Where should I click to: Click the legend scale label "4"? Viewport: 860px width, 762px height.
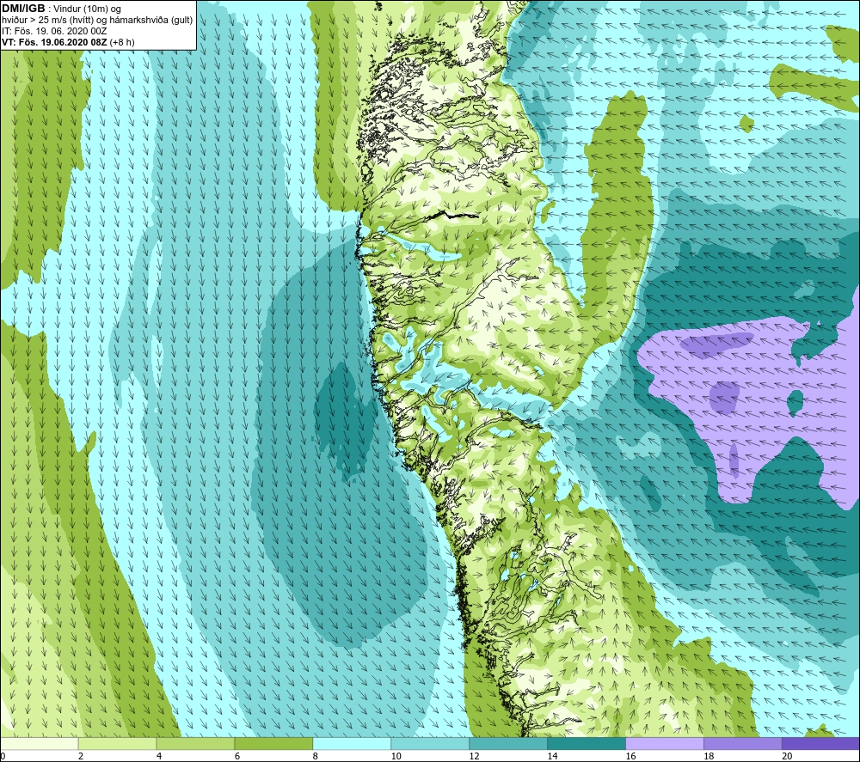pos(159,756)
